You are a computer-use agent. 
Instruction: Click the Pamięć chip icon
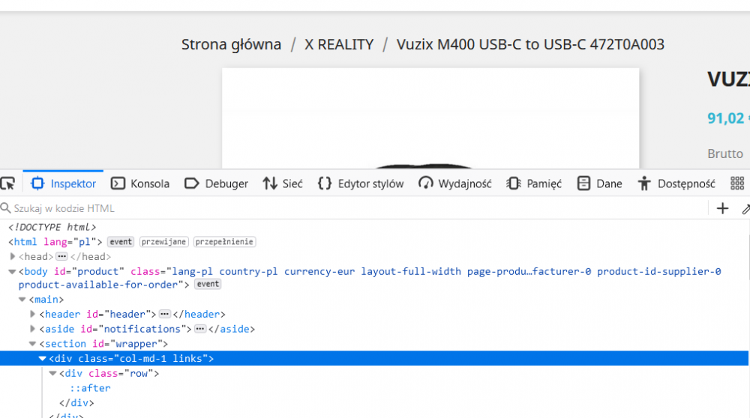[x=514, y=184]
